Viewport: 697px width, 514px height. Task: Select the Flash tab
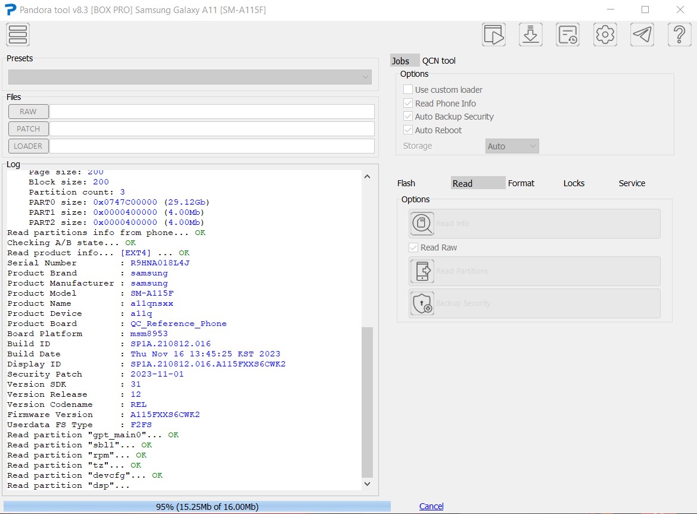point(406,183)
